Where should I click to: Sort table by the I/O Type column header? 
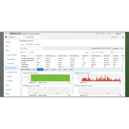(23, 56)
